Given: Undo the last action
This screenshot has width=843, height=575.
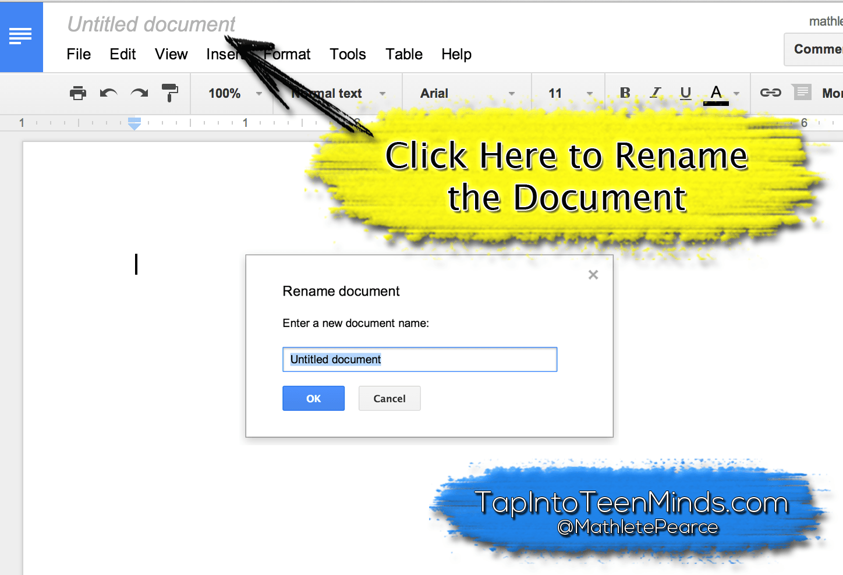Looking at the screenshot, I should [x=108, y=93].
